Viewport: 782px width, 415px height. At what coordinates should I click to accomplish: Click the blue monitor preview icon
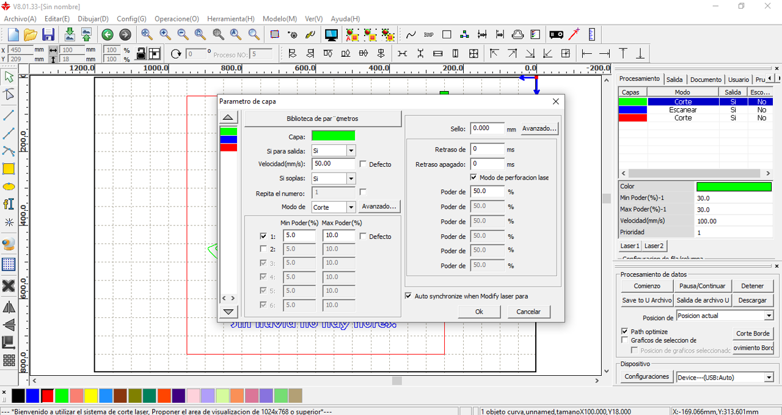(331, 35)
